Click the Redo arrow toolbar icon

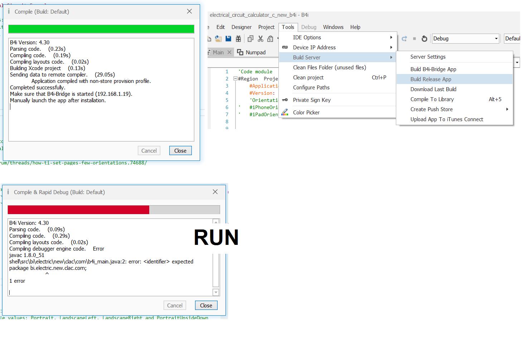[x=404, y=39]
